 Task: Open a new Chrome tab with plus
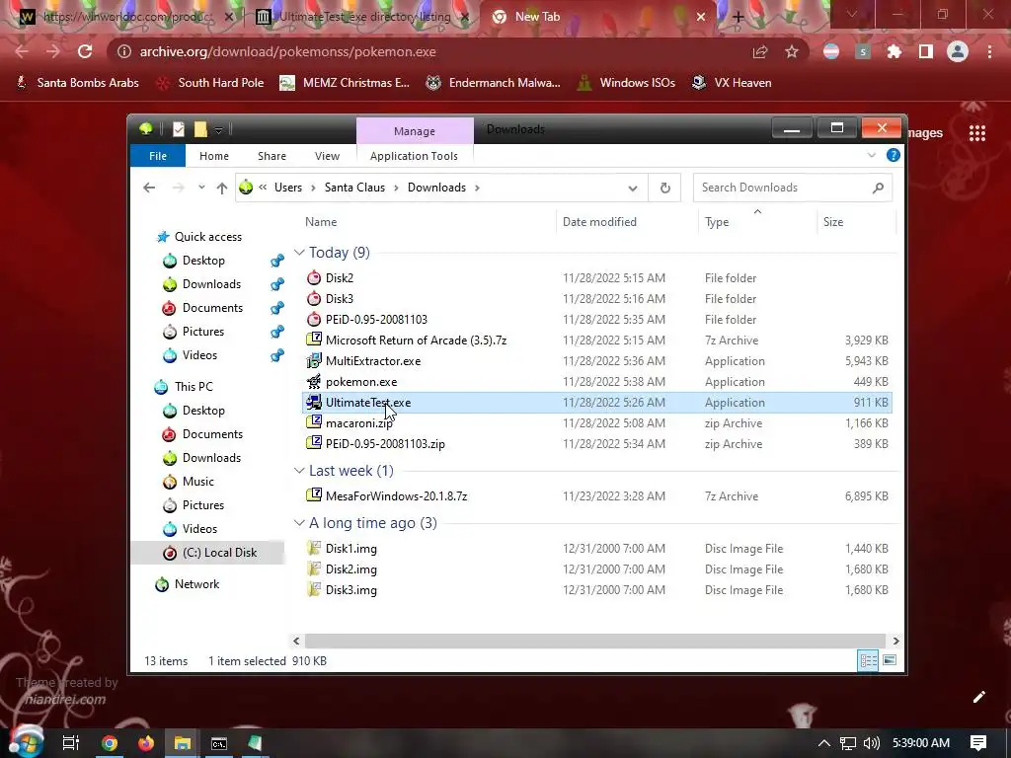pyautogui.click(x=739, y=18)
